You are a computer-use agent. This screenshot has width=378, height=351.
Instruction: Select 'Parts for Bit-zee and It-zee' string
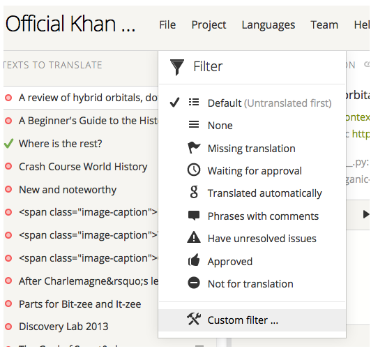point(81,304)
